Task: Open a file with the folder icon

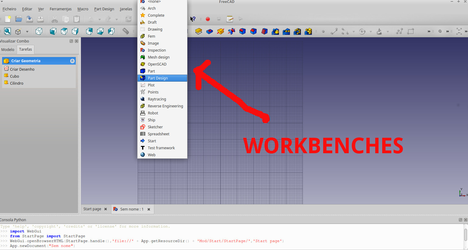Action: (19, 19)
